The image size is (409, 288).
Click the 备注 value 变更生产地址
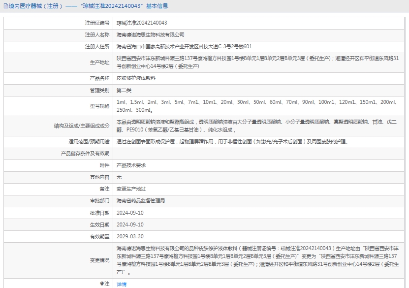coord(131,189)
